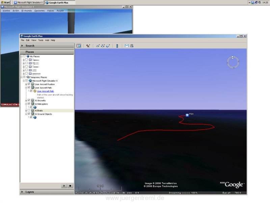
Task: Open the Help menu in Google Earth
Action: 53,40
